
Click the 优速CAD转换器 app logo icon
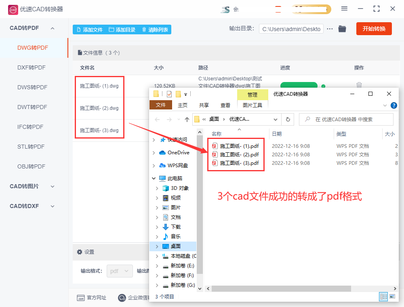click(13, 10)
